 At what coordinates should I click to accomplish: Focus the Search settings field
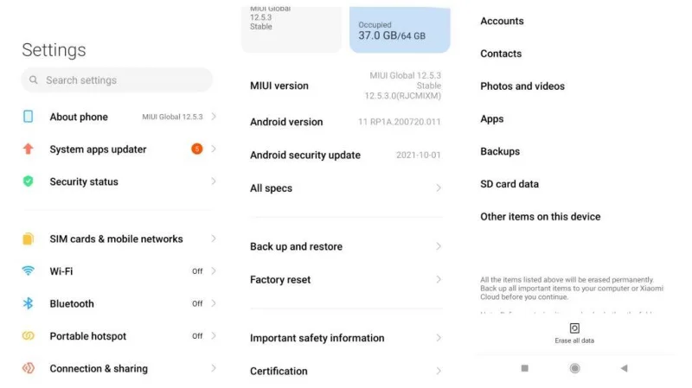[117, 80]
